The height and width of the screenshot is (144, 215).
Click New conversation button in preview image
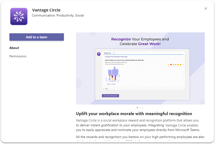point(110,96)
